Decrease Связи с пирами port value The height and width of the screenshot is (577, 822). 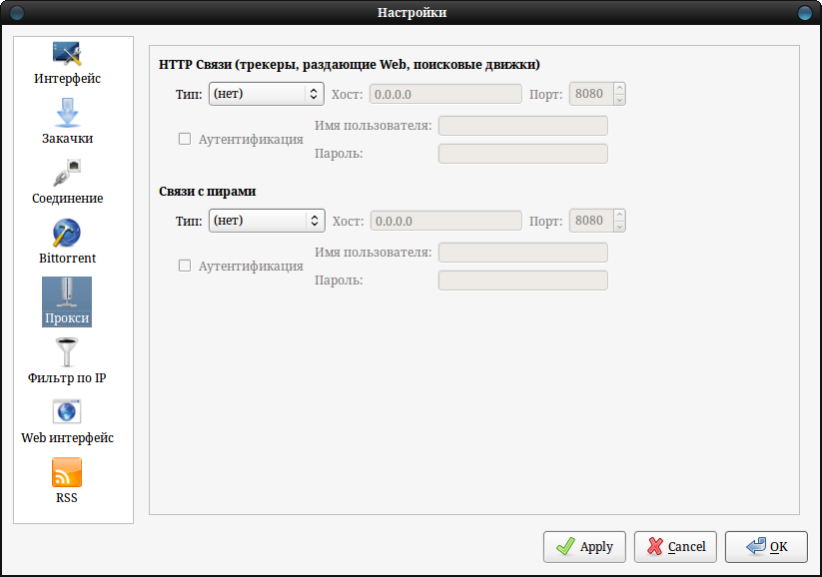[619, 227]
